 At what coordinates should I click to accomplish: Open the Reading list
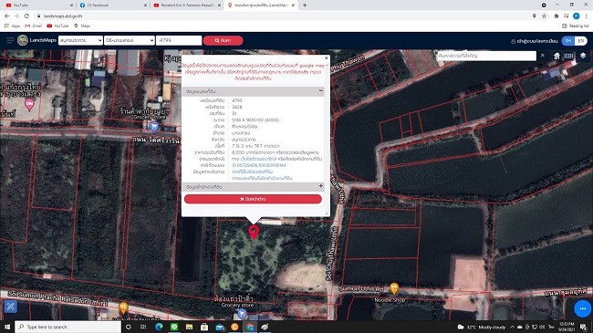(x=576, y=26)
